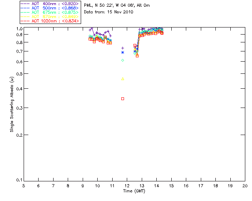Image resolution: width=252 pixels, height=201 pixels.
Task: Click the y-axis tick label 0.5
Action: coord(19,74)
